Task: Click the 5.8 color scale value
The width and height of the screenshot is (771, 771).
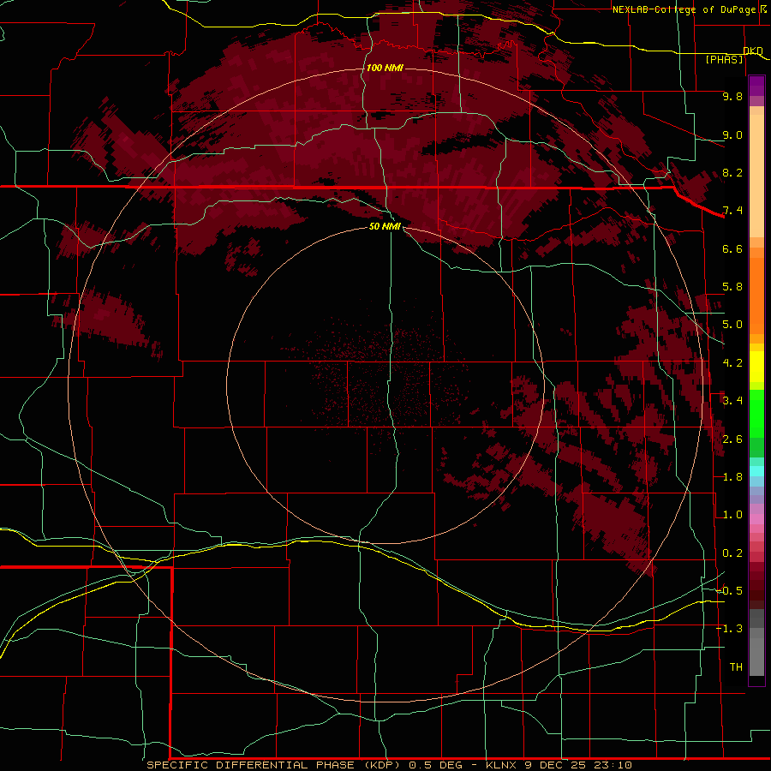Action: [x=732, y=287]
